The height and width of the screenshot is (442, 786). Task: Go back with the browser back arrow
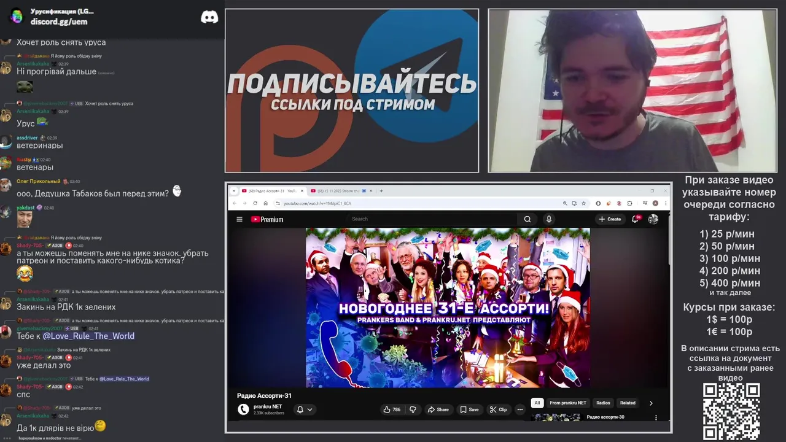[234, 203]
